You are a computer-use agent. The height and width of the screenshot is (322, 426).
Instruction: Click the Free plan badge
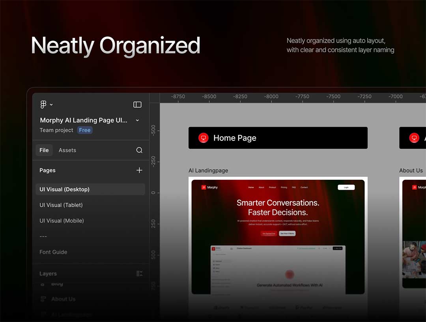pyautogui.click(x=85, y=130)
